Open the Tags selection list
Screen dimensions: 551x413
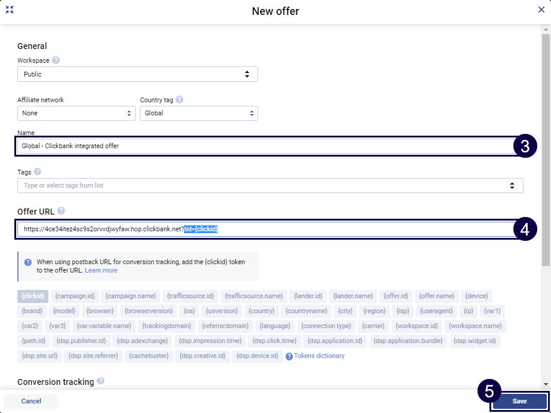270,185
